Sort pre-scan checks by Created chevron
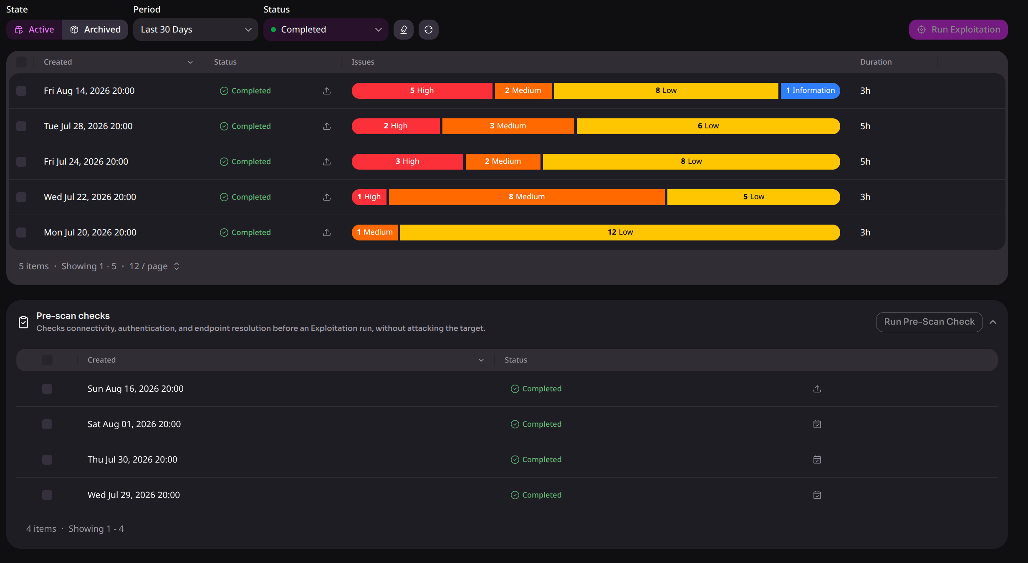The image size is (1028, 563). point(481,360)
